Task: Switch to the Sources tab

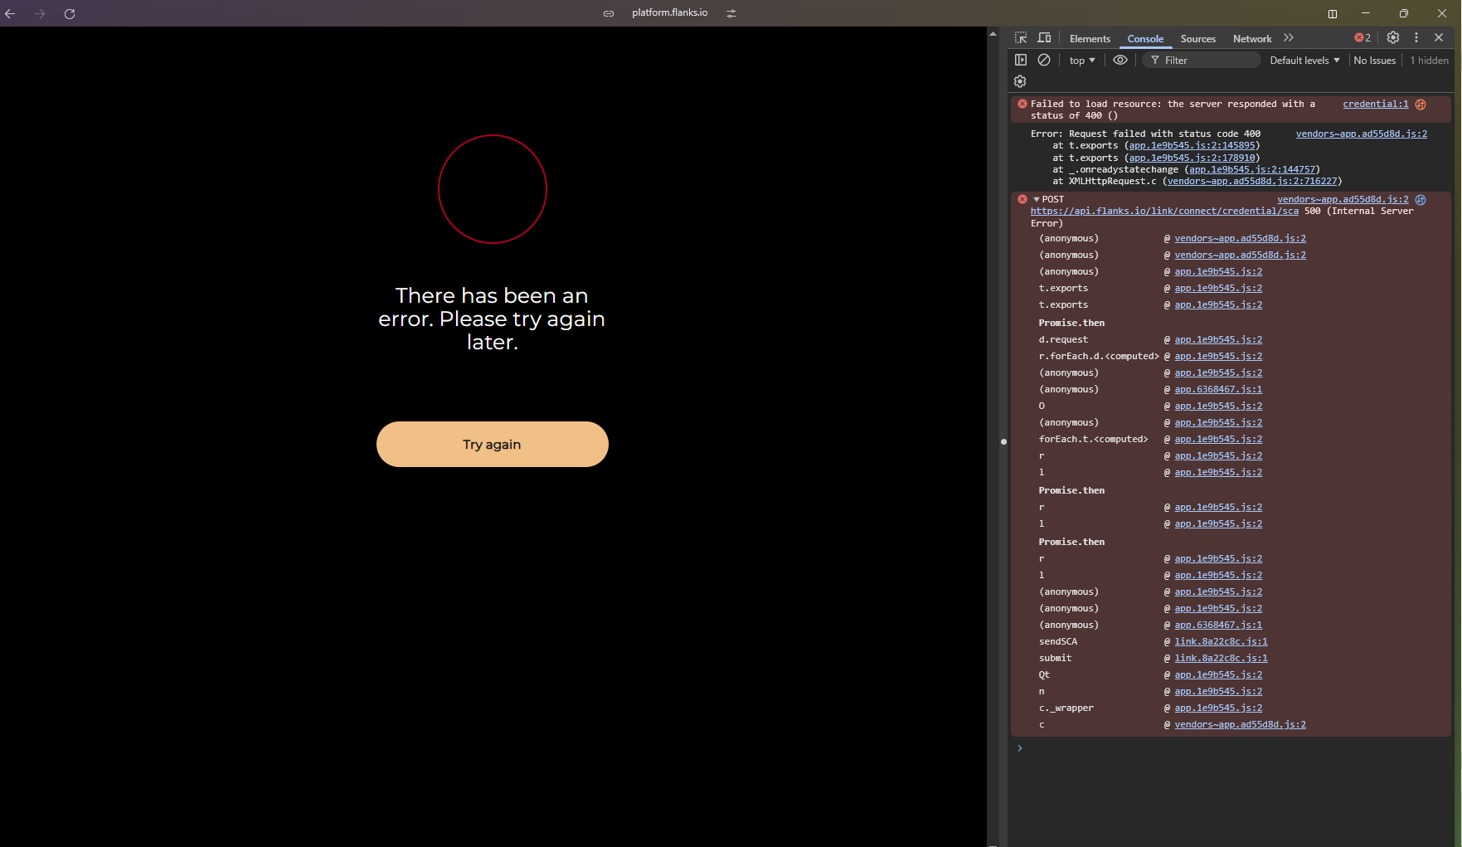Action: click(1197, 39)
